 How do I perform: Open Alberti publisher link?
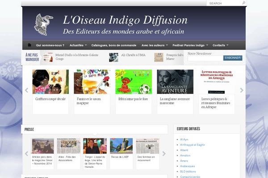click(x=184, y=150)
